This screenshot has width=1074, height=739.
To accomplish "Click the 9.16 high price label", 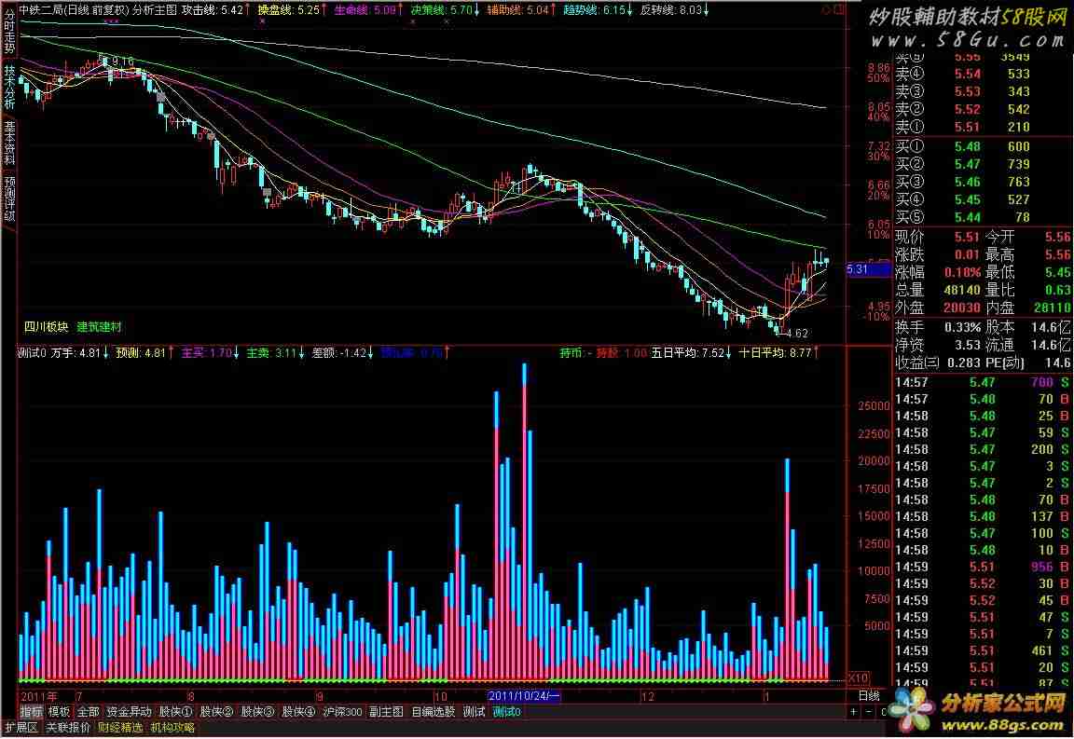I will (123, 61).
